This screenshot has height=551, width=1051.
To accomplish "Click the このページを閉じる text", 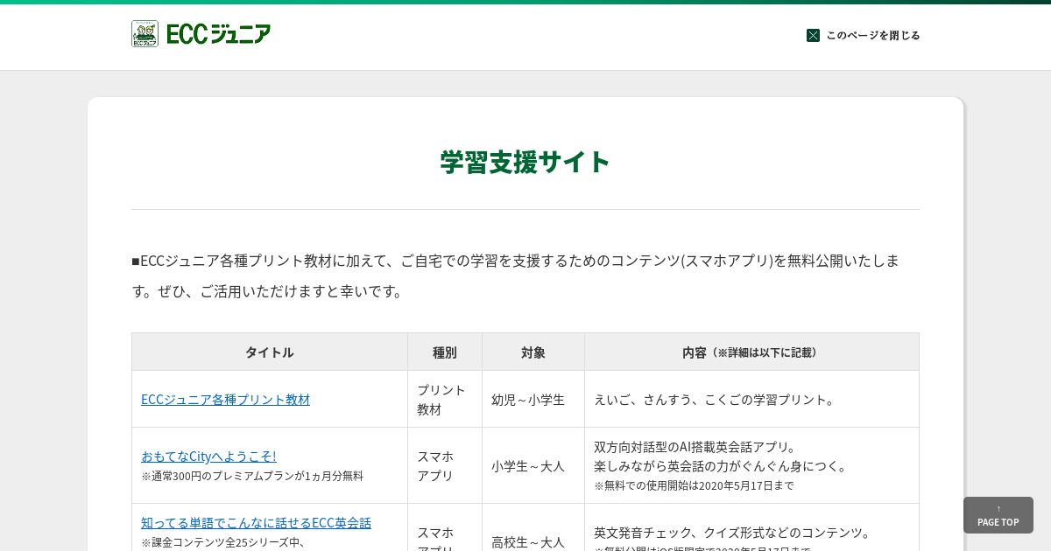I will tap(873, 35).
